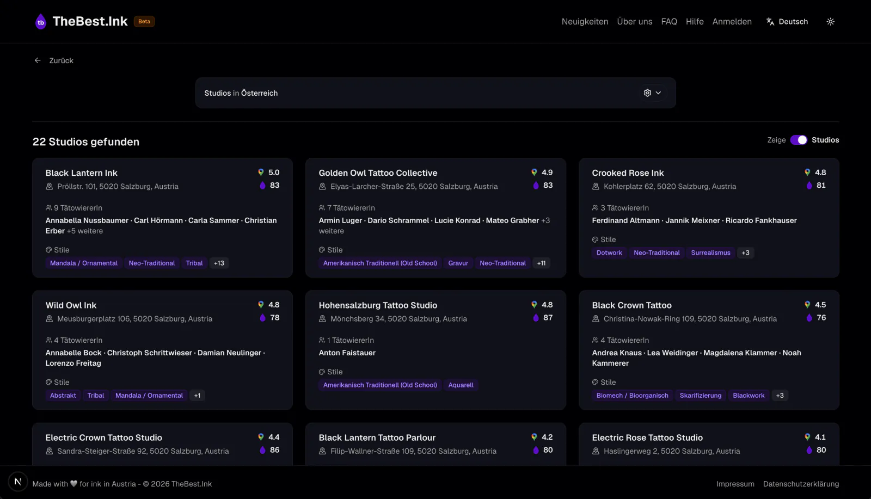This screenshot has height=499, width=871.
Task: Open the Neuigkeiten menu item
Action: coord(585,22)
